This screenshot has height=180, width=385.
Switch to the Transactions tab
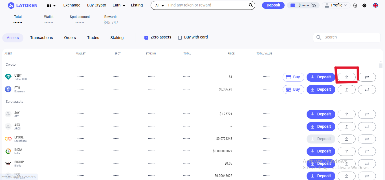point(41,38)
